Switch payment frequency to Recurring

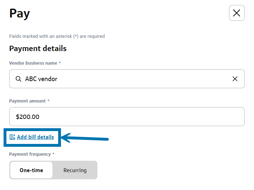click(75, 170)
